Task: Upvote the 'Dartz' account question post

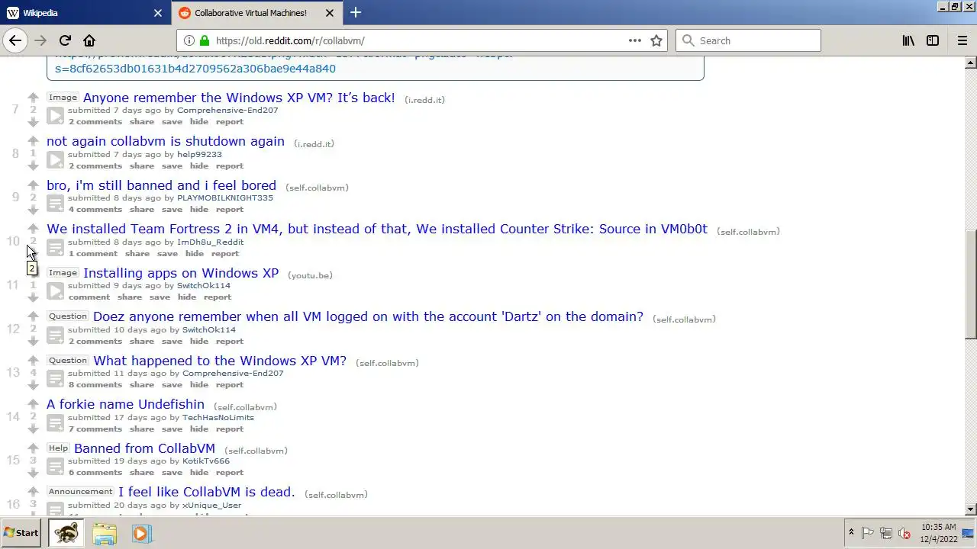Action: click(33, 316)
